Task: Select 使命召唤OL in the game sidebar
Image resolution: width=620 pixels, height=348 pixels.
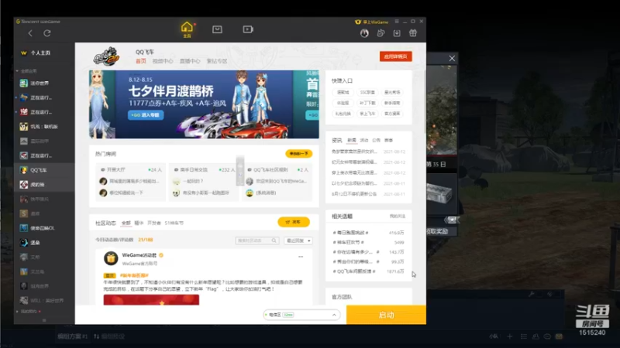Action: [x=44, y=228]
